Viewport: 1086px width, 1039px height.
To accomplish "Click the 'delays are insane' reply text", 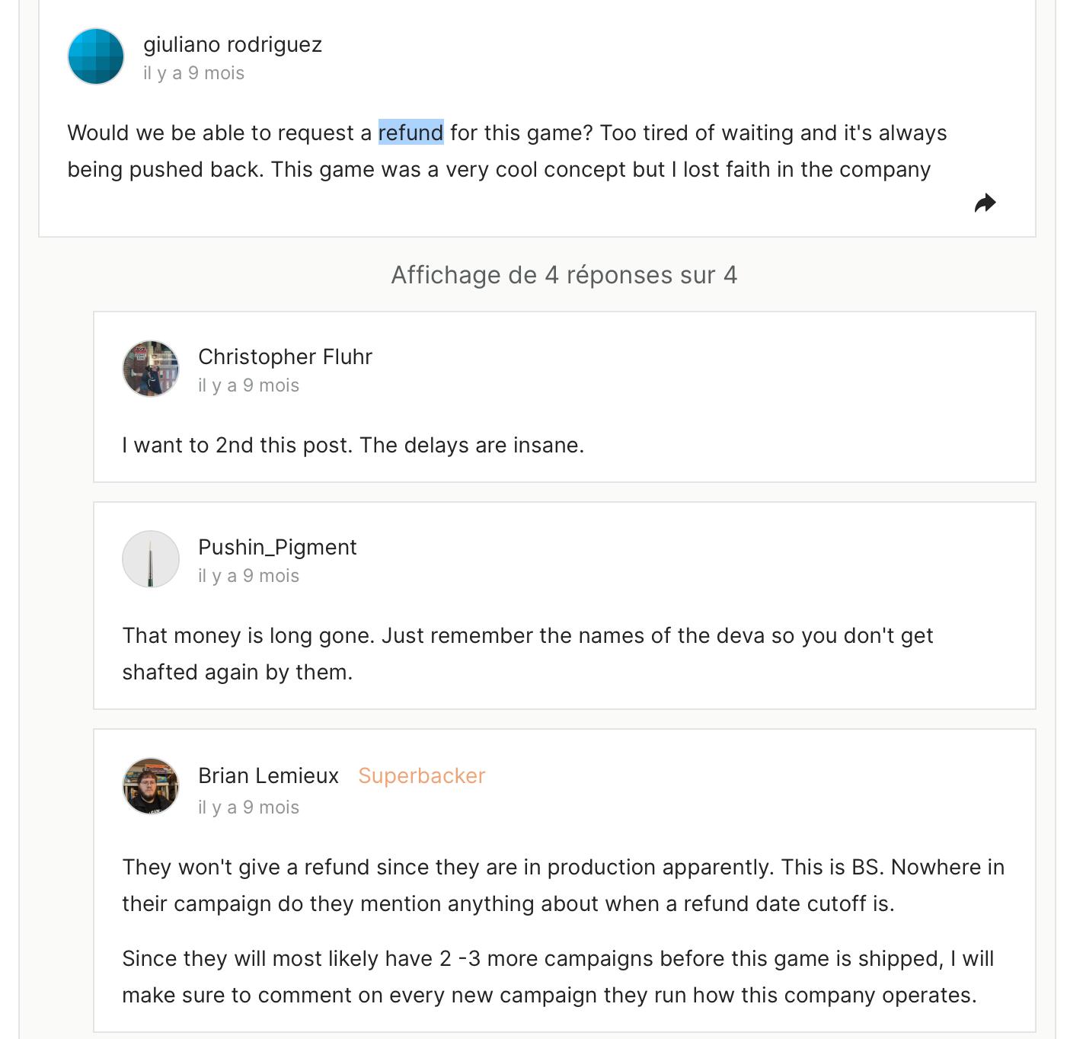I will (x=353, y=445).
